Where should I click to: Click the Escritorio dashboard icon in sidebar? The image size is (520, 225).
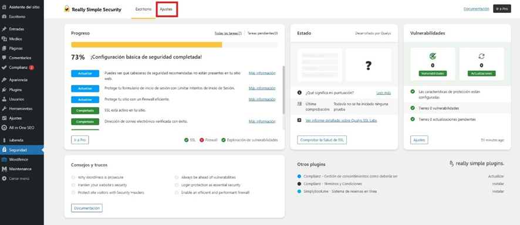point(4,16)
